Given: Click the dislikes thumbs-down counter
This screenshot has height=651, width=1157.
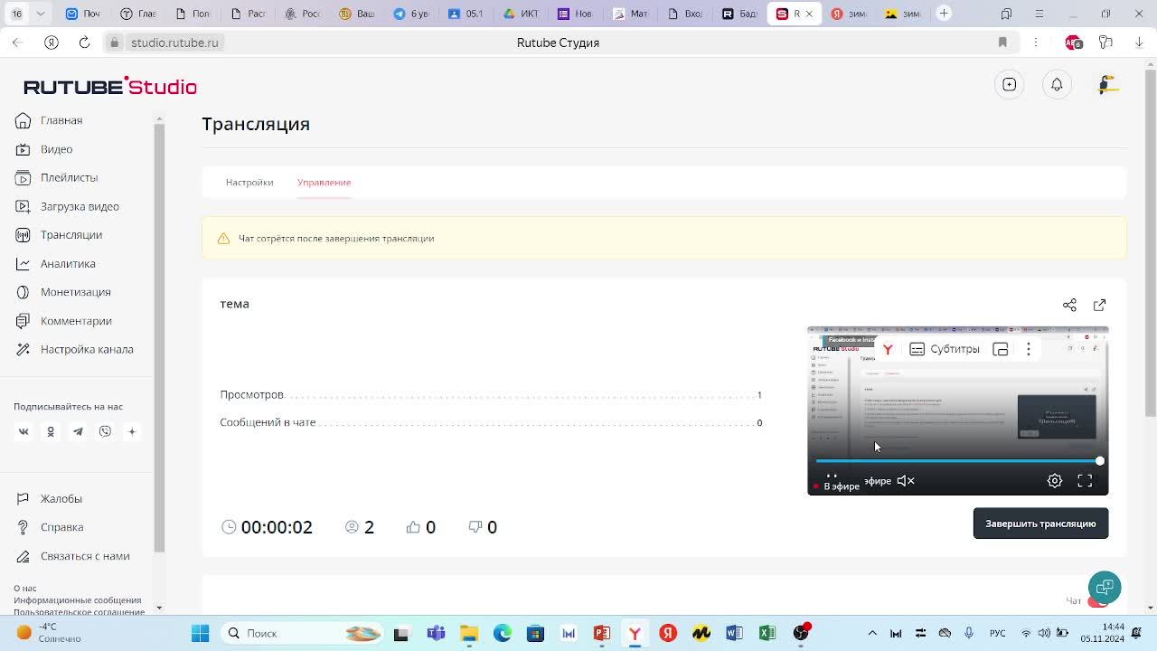Looking at the screenshot, I should (483, 527).
